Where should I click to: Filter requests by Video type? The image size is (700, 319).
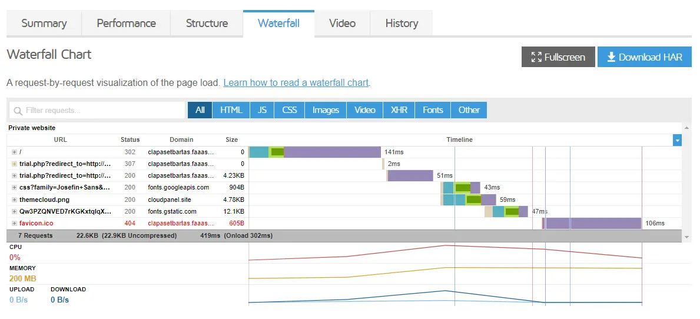[x=365, y=110]
